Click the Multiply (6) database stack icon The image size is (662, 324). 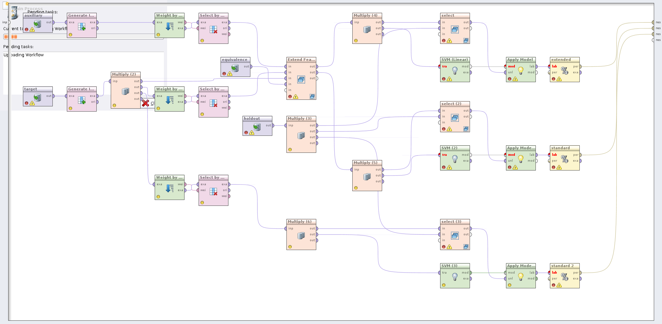[x=301, y=236]
